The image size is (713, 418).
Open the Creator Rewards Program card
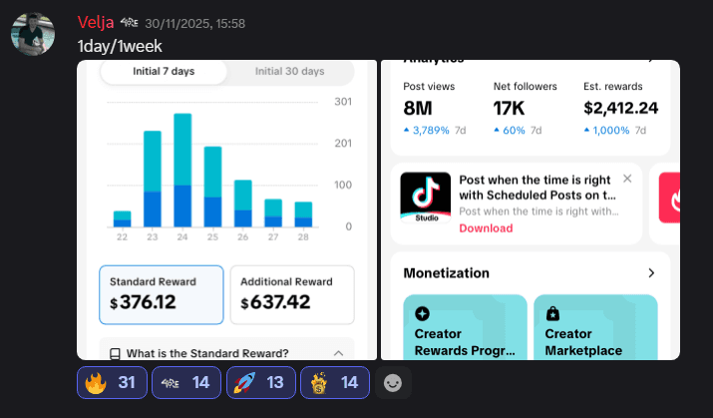pos(465,327)
